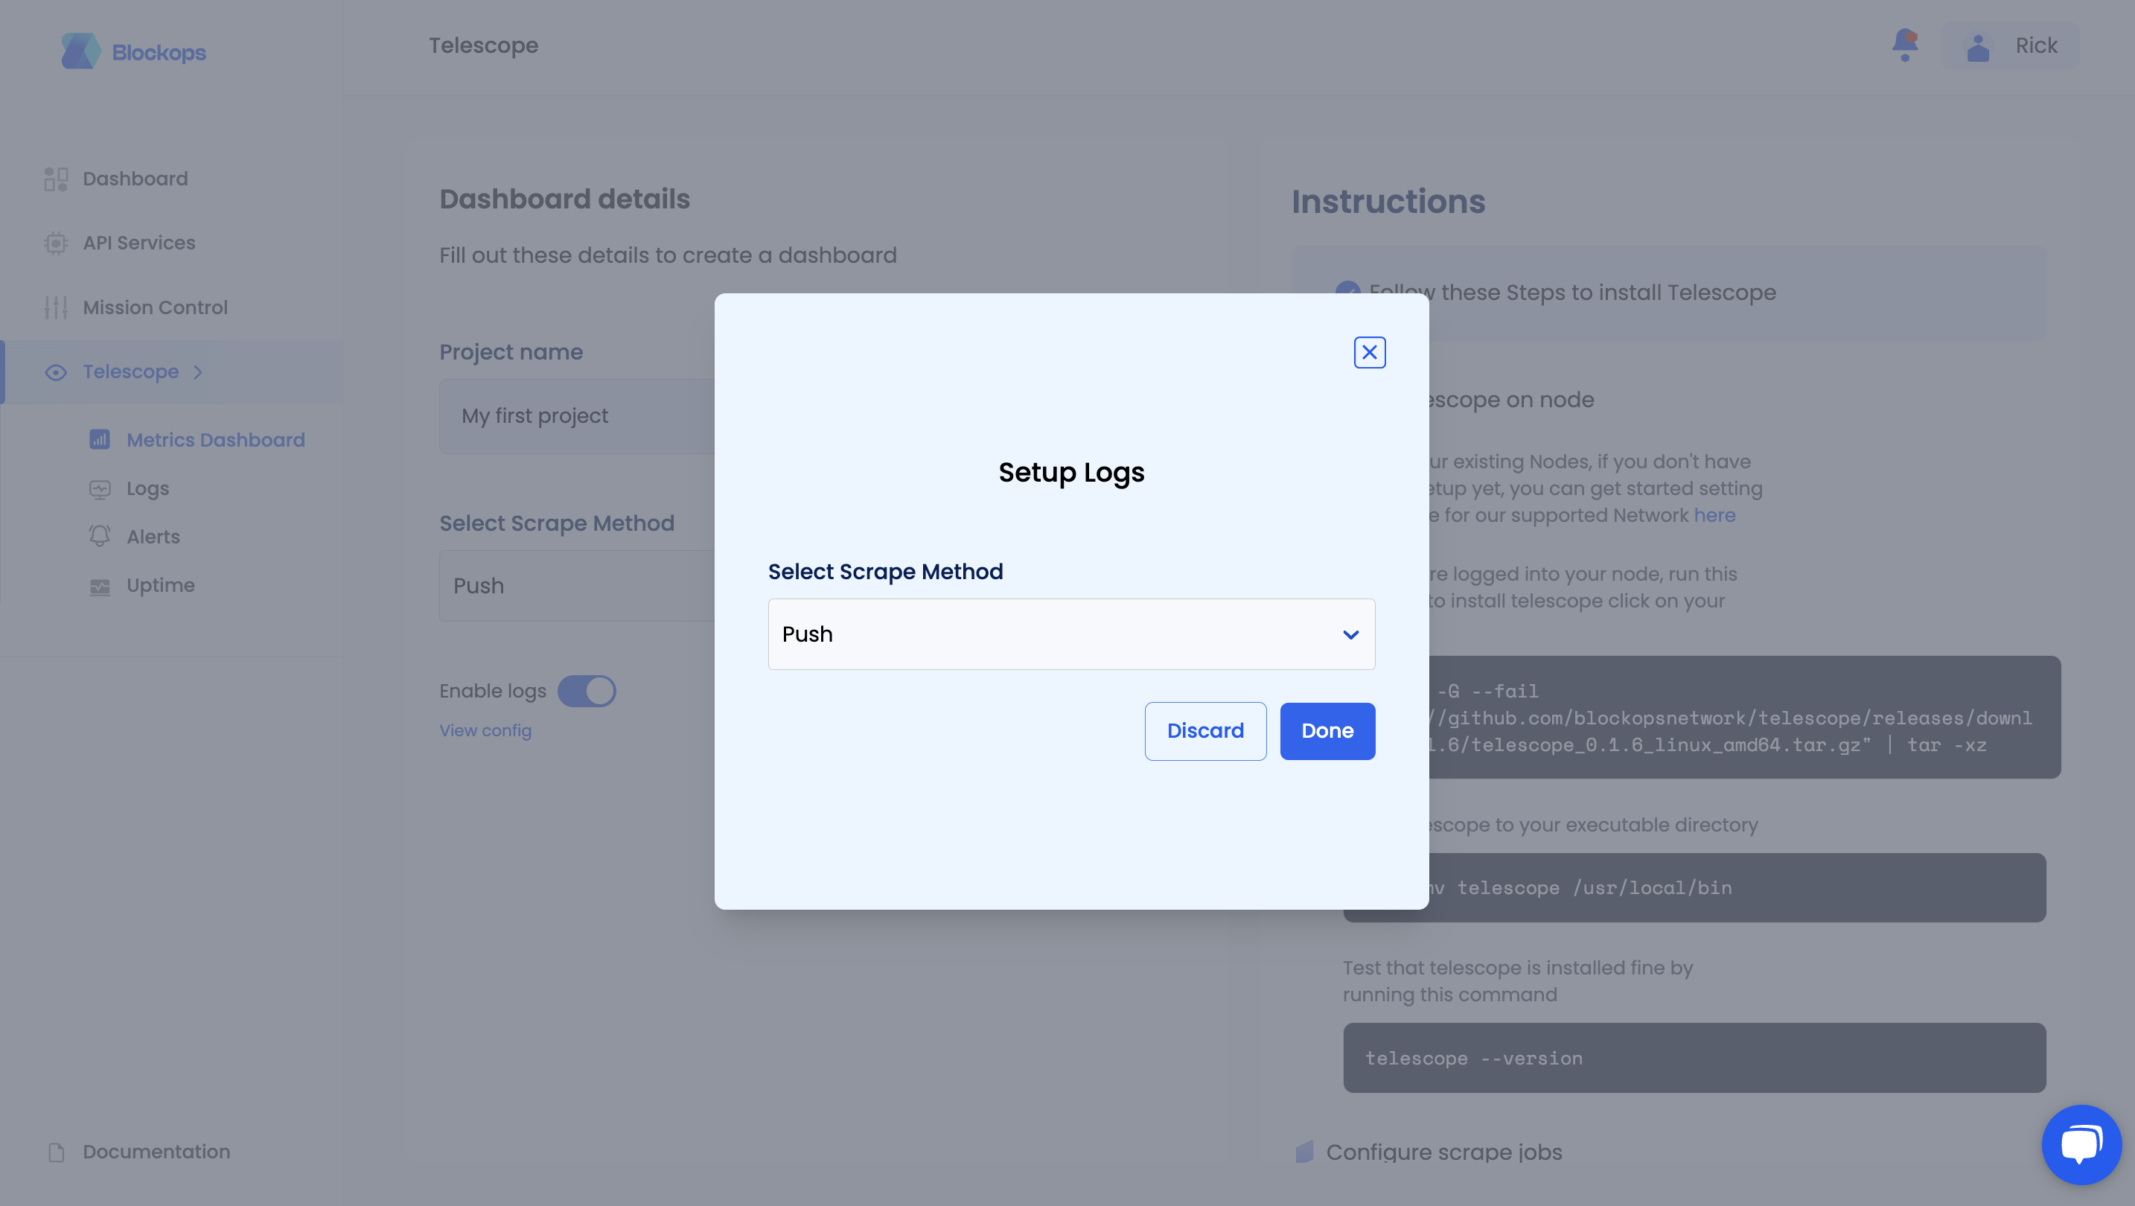Click the Mission Control sliders icon
This screenshot has height=1206, width=2135.
coord(56,307)
